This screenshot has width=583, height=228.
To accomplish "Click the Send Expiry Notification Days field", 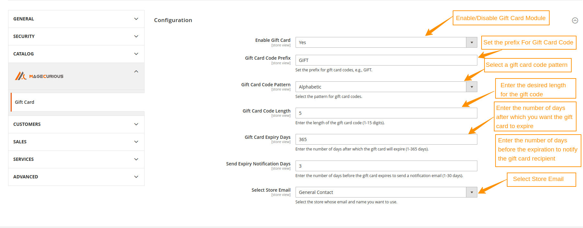I will click(386, 166).
